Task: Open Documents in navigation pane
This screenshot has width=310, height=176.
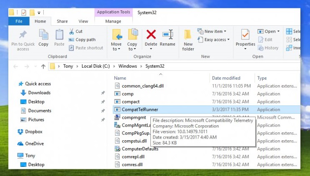Action: [40, 111]
